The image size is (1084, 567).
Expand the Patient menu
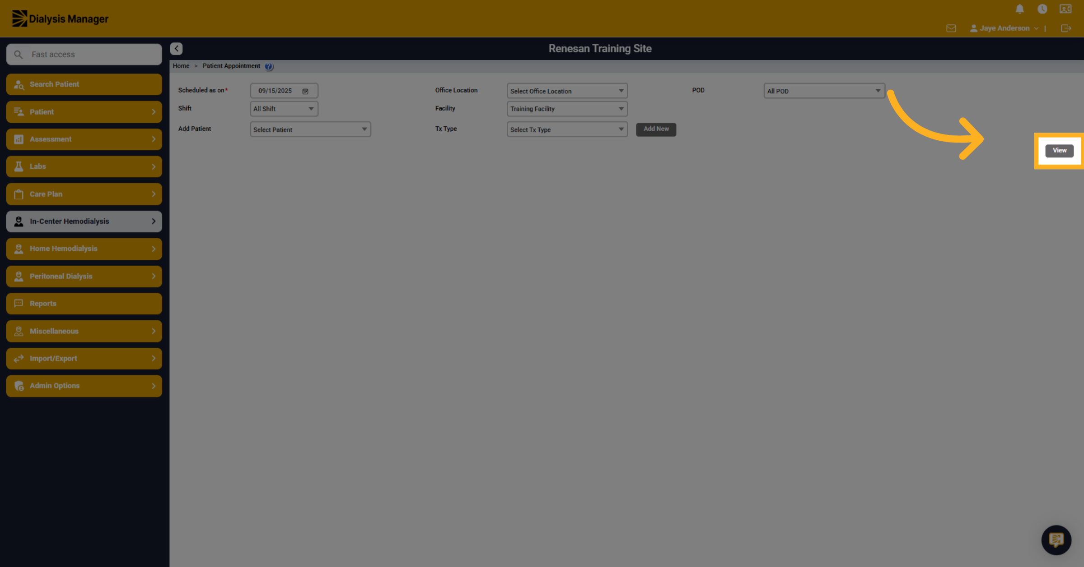click(x=84, y=112)
